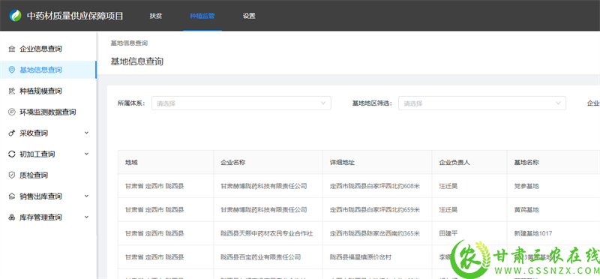
Task: Open the 基地地区筛选 dropdown
Action: click(x=482, y=103)
